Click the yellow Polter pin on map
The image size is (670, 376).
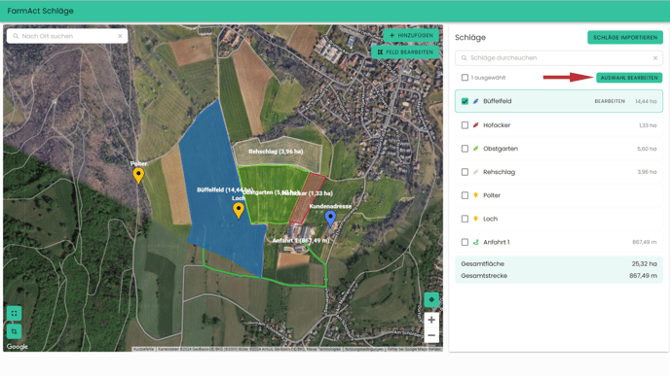138,175
